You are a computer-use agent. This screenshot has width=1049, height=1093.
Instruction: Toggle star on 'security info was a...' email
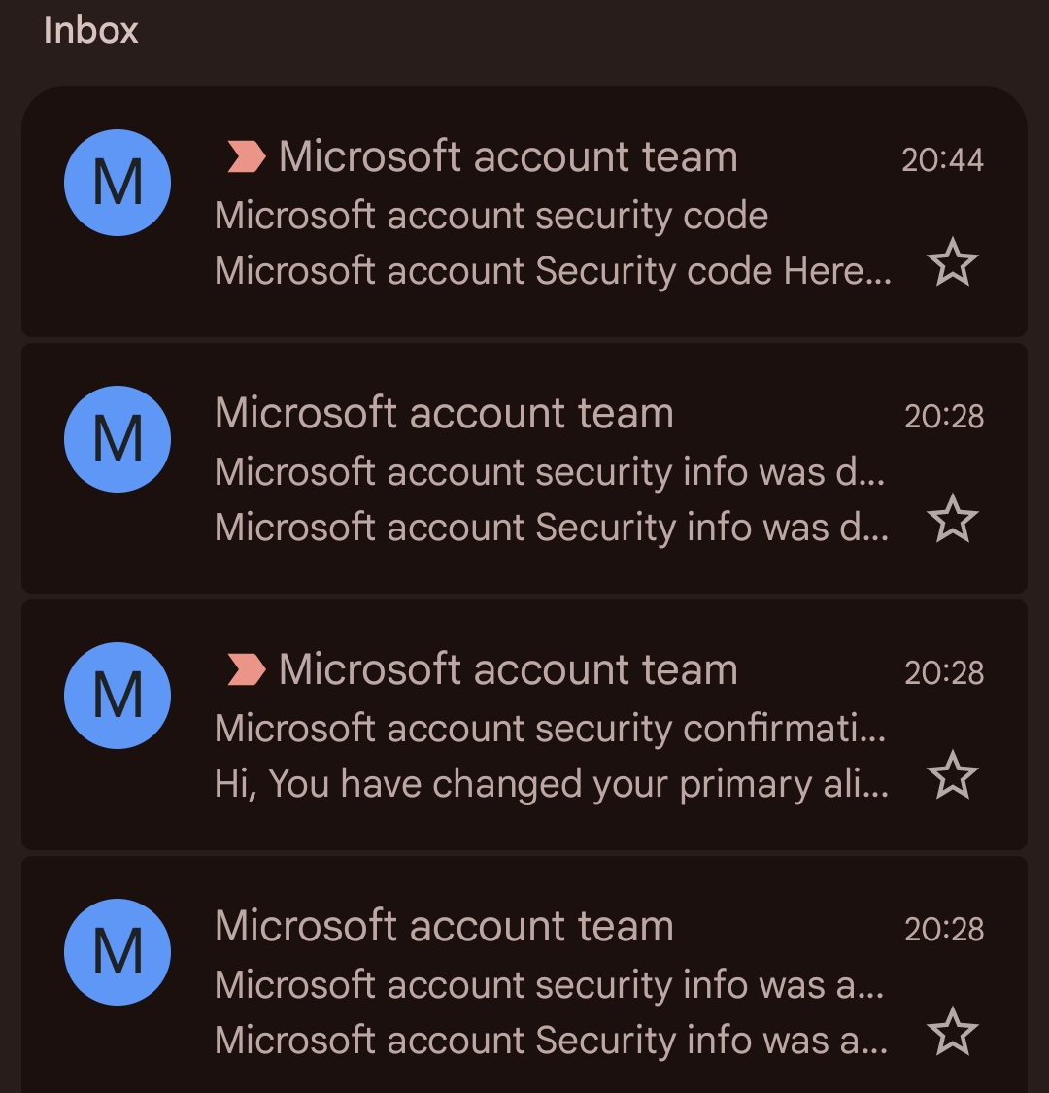[952, 1032]
